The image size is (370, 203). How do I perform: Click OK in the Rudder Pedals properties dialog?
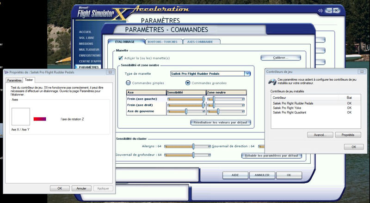[x=60, y=188]
